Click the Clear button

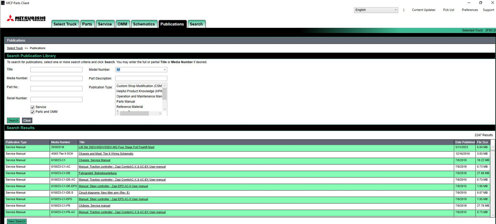27,120
